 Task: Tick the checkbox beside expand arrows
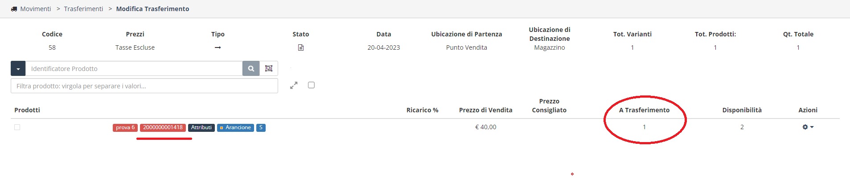click(x=311, y=85)
